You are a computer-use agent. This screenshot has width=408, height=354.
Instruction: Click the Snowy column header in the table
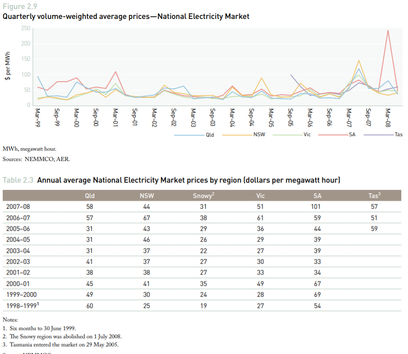[203, 195]
